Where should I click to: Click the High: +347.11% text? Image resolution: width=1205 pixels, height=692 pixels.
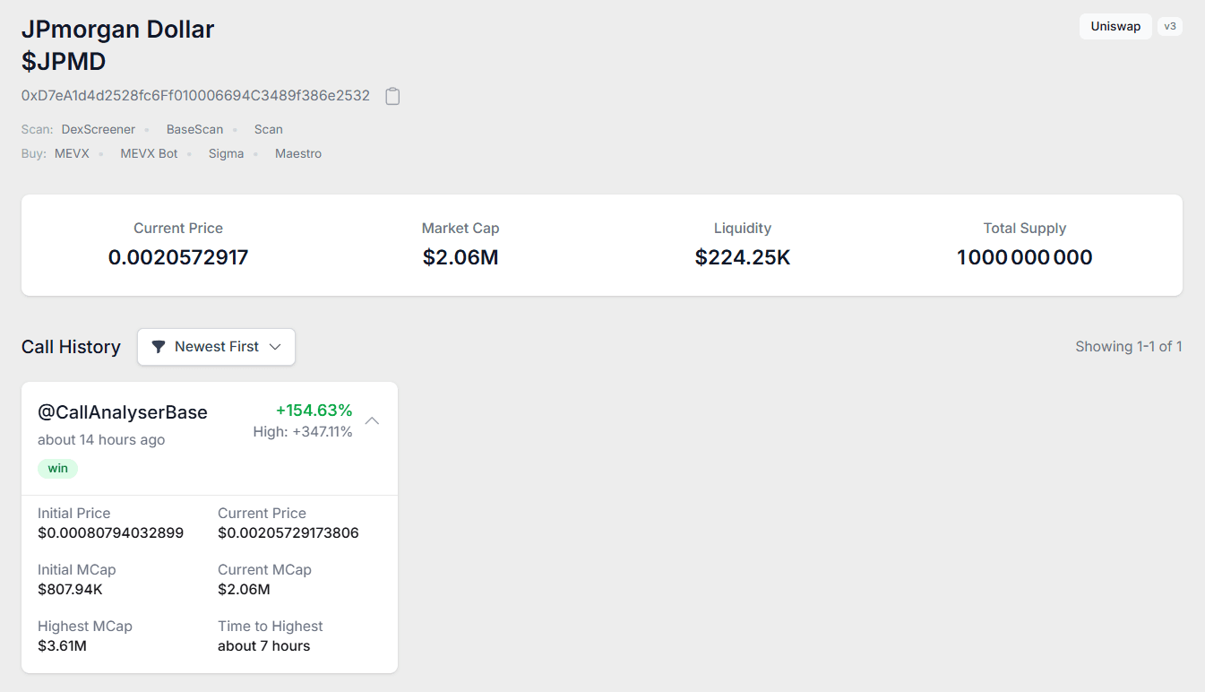point(303,432)
